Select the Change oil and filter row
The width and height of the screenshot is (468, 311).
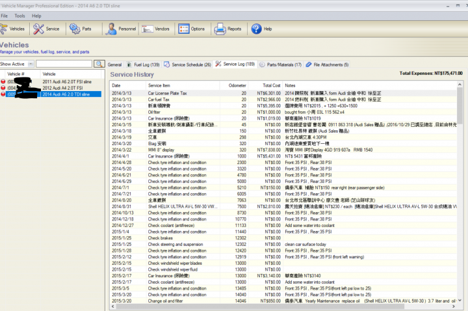pyautogui.click(x=283, y=301)
